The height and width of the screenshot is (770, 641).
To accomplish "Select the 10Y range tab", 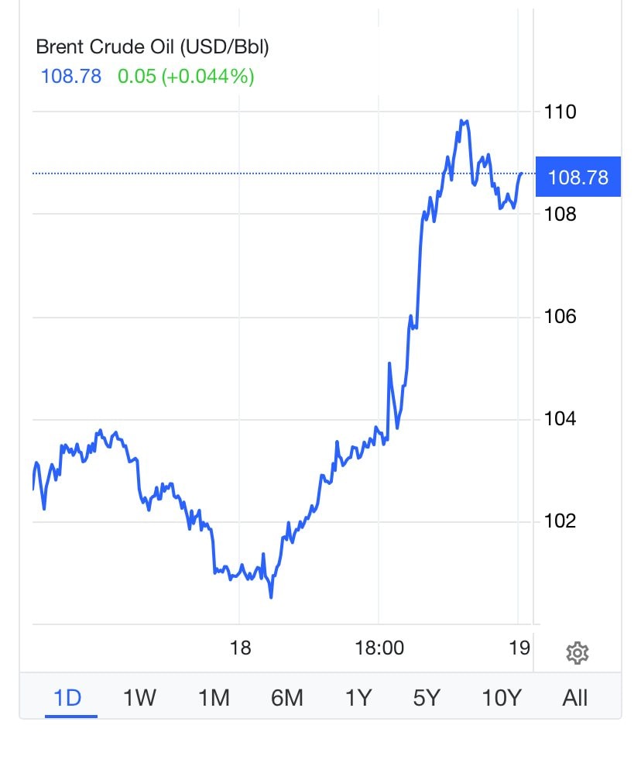I will (x=501, y=697).
